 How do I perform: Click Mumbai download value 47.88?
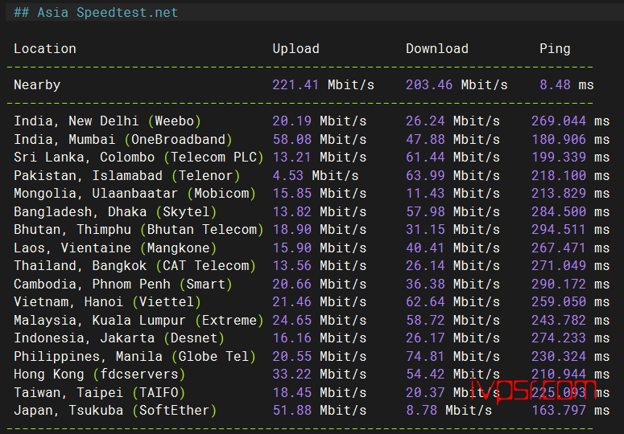425,139
